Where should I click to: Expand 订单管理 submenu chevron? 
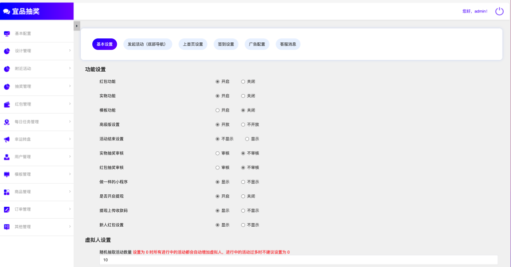(70, 209)
